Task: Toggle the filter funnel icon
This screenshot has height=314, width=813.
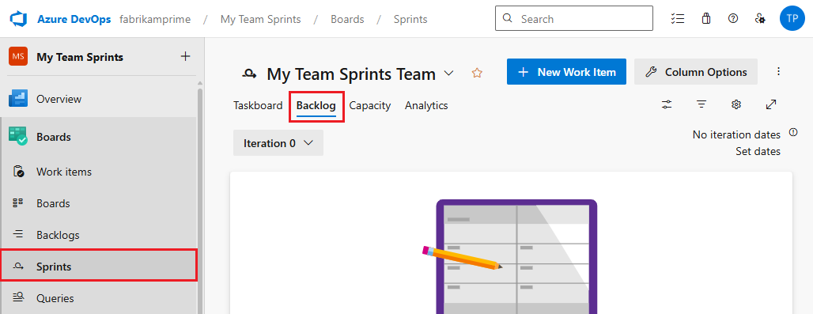Action: coord(701,104)
